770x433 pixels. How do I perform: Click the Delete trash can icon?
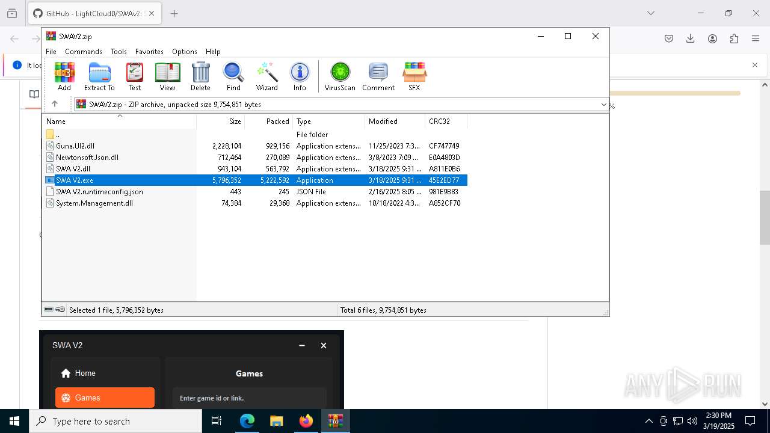(x=200, y=76)
